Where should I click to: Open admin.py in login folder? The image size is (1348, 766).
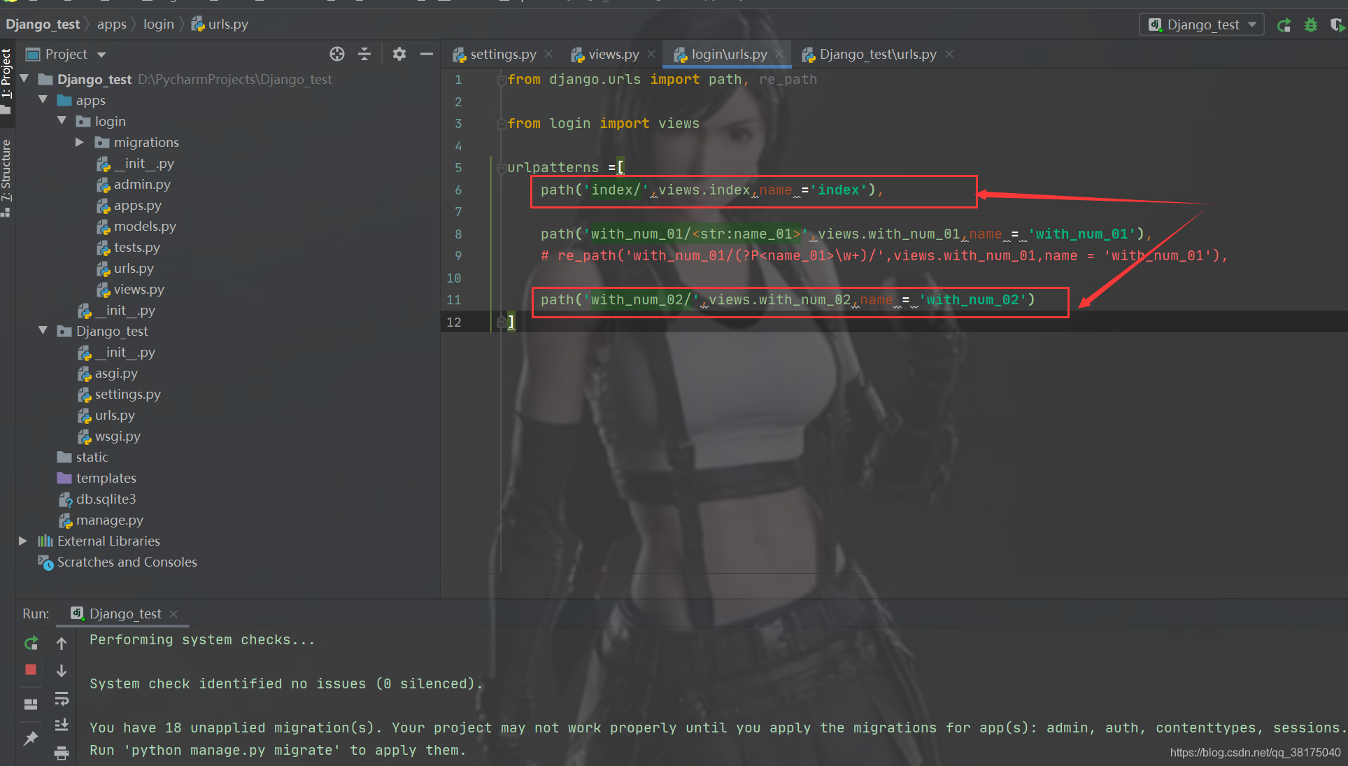(x=142, y=184)
